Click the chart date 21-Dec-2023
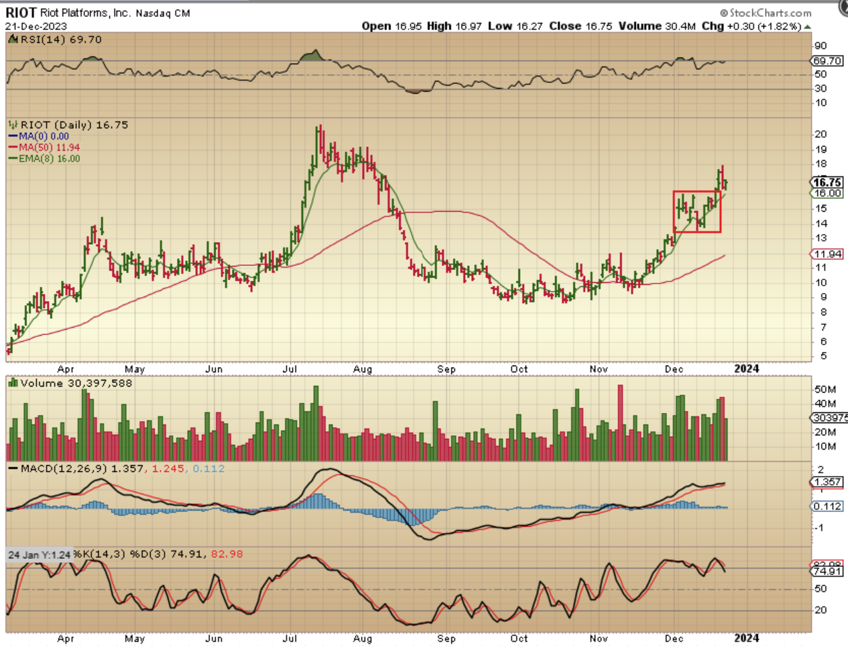The image size is (848, 647). point(36,26)
